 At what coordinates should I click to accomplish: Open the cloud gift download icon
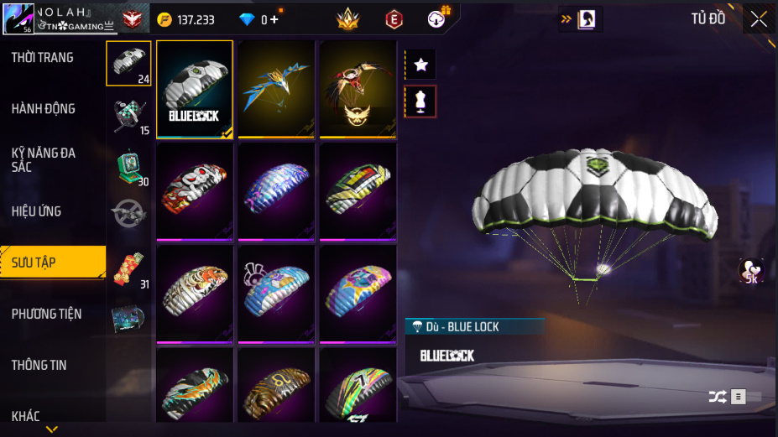[437, 18]
